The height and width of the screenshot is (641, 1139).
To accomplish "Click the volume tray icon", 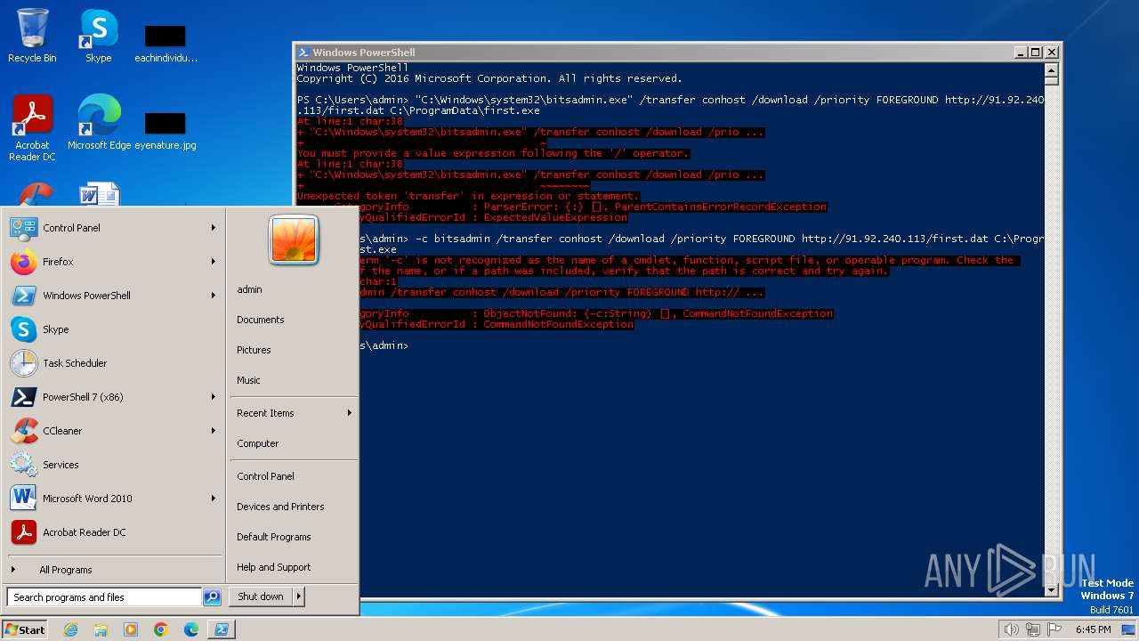I will pyautogui.click(x=1011, y=629).
